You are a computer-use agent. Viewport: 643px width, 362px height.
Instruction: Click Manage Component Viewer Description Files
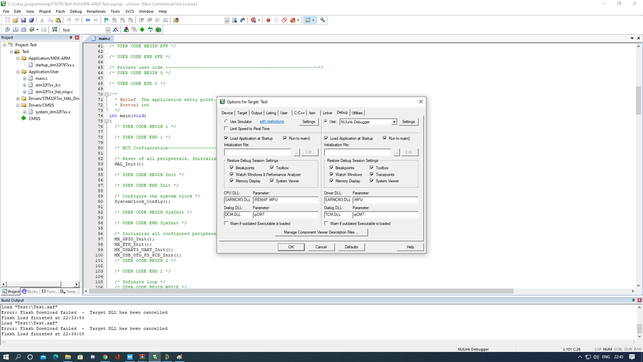click(x=321, y=233)
